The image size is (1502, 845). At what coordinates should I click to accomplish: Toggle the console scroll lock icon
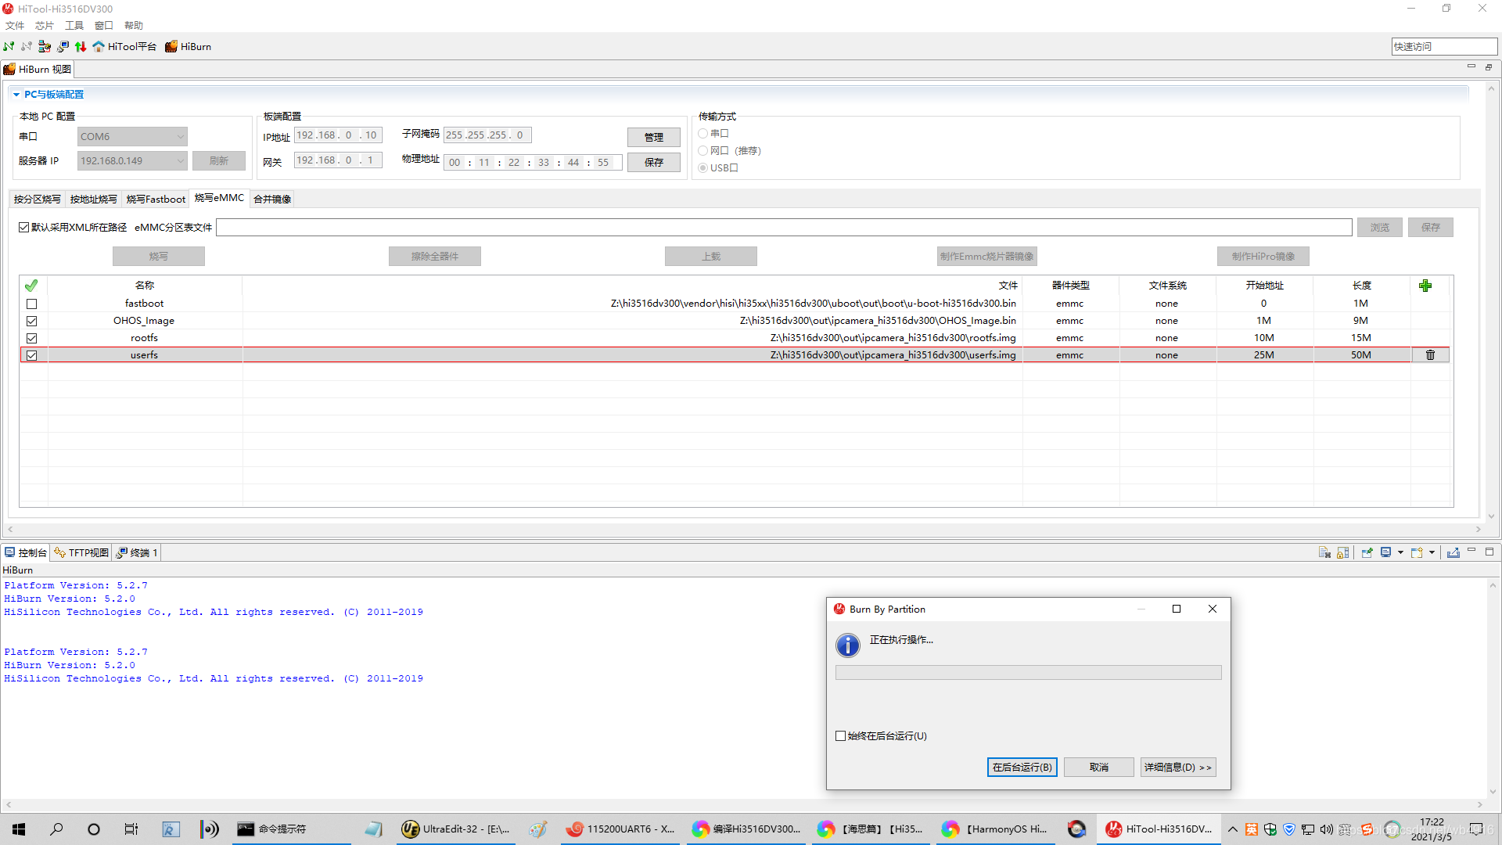click(x=1342, y=552)
